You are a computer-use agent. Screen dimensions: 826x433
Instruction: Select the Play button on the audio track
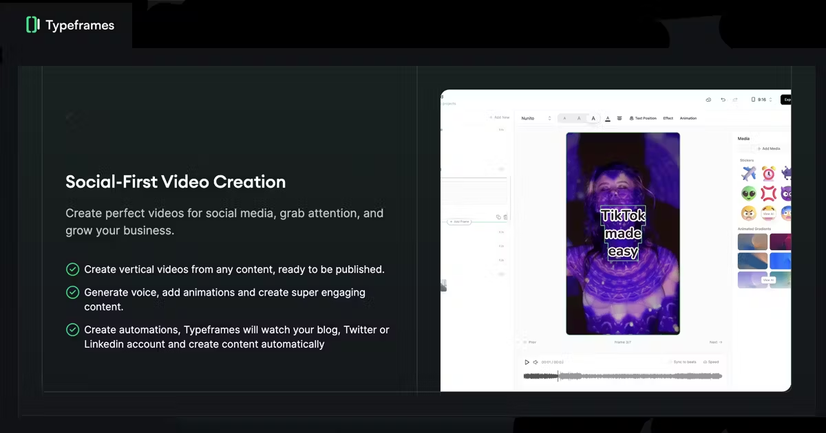[x=527, y=362]
